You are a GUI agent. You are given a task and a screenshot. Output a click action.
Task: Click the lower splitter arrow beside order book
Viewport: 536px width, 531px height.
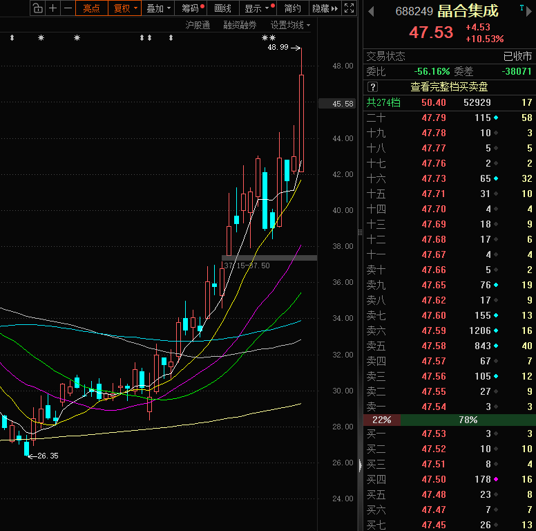tap(361, 465)
